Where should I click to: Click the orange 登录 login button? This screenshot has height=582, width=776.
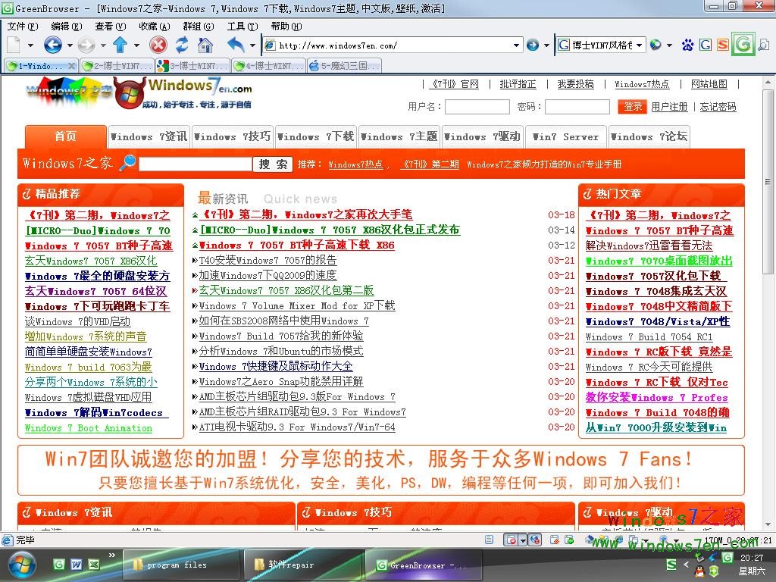coord(632,107)
